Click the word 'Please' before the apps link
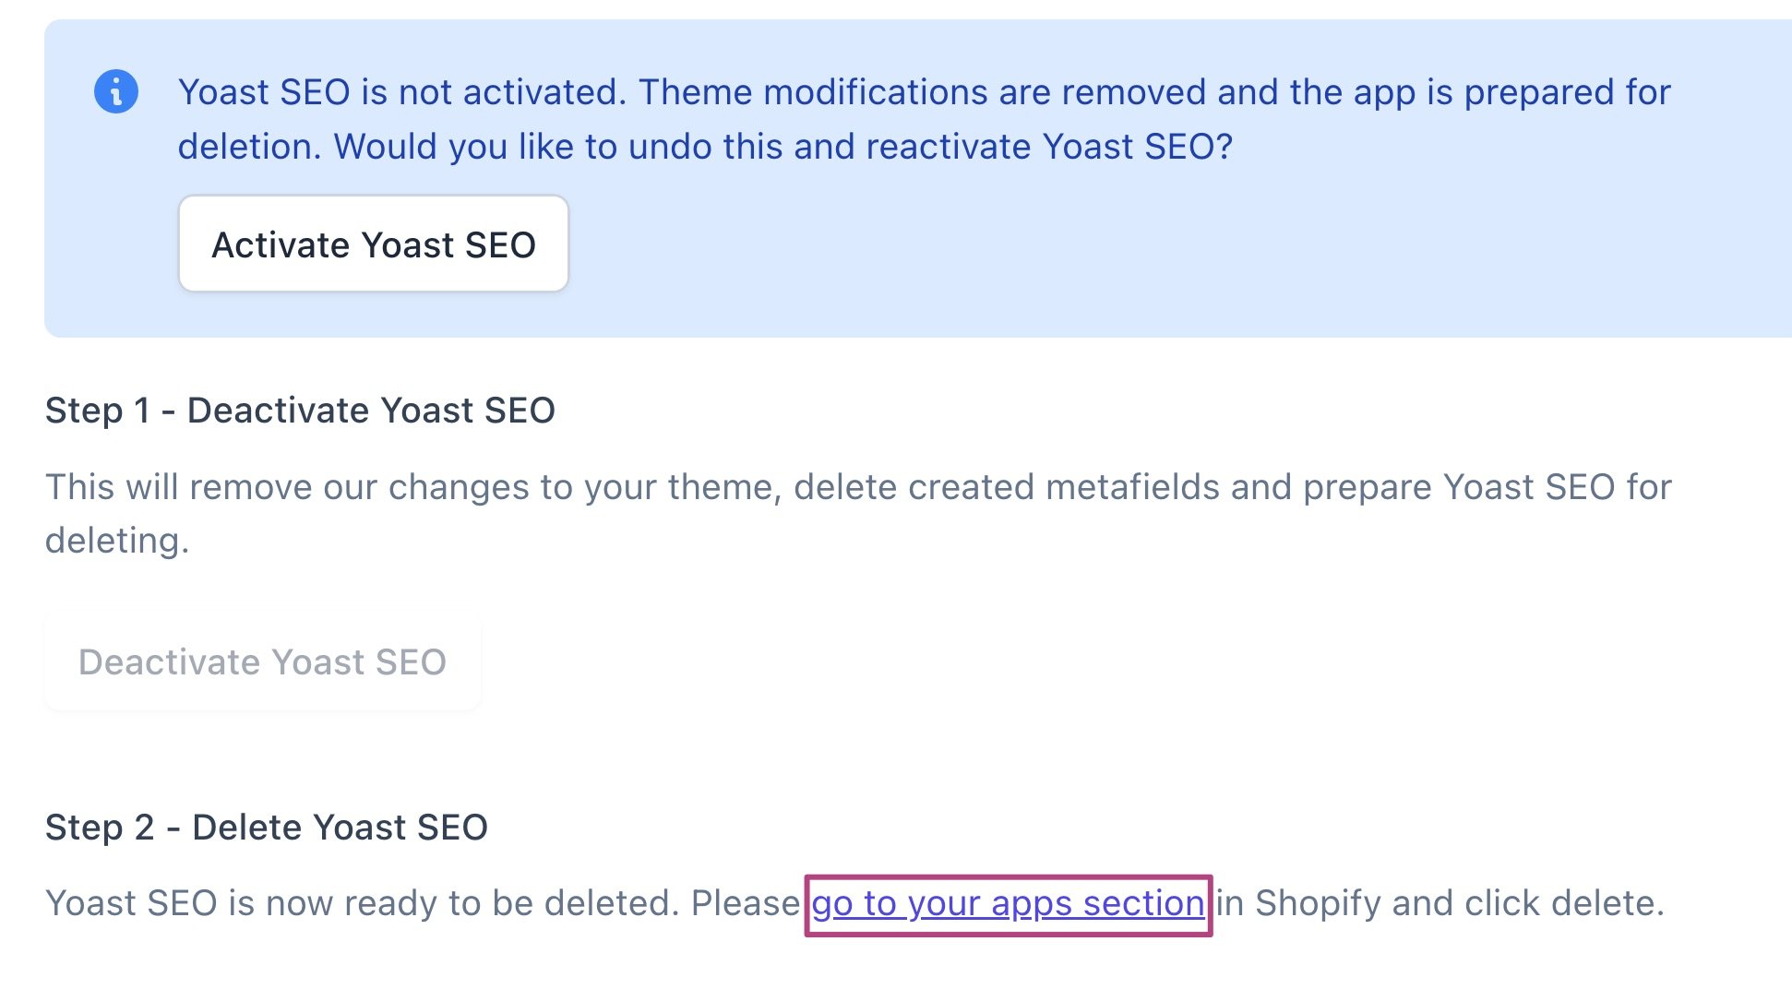 click(x=746, y=903)
